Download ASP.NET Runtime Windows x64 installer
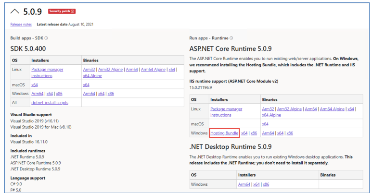 coord(244,133)
